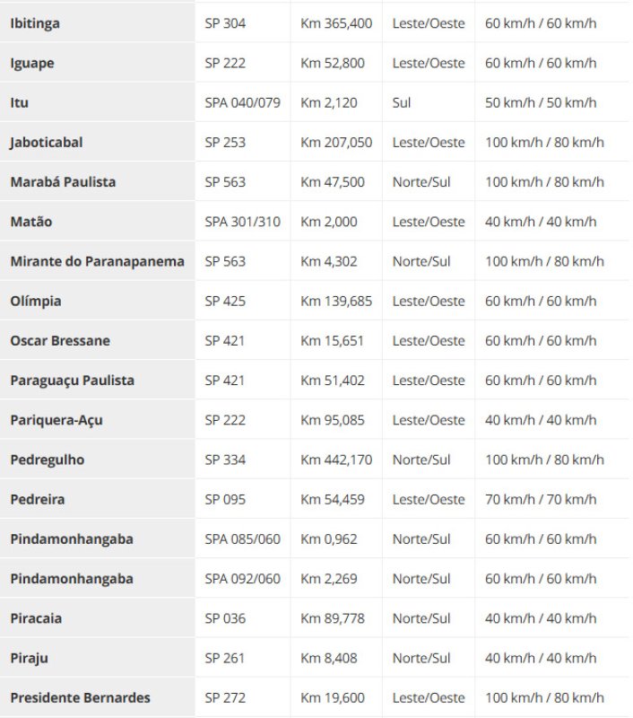Click the Pariquera-Açu city name
Screen dimensions: 633x718
tap(56, 419)
